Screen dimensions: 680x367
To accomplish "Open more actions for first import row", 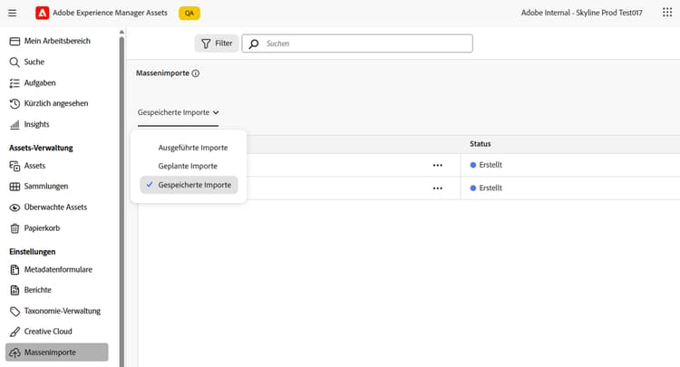I will (x=438, y=165).
